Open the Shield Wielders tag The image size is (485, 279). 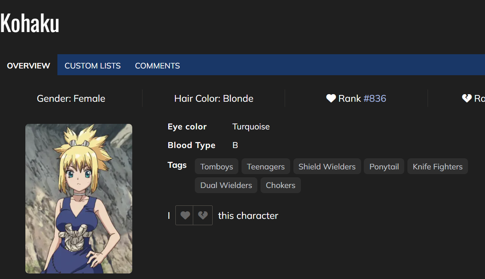(x=327, y=167)
